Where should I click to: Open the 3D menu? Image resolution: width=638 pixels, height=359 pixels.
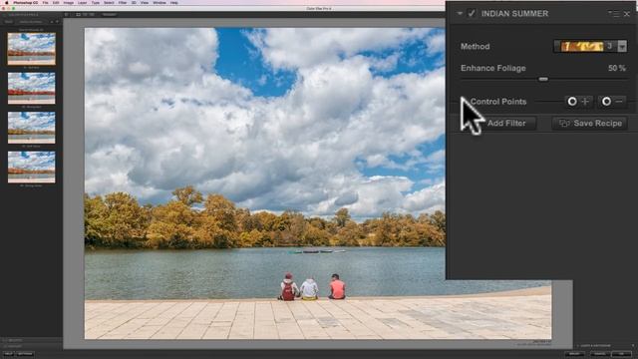coord(134,2)
